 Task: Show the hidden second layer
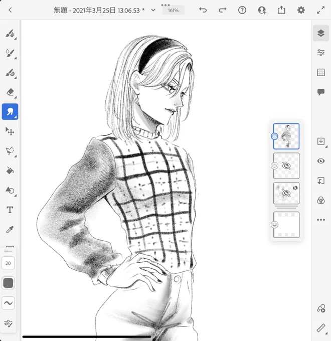286,166
